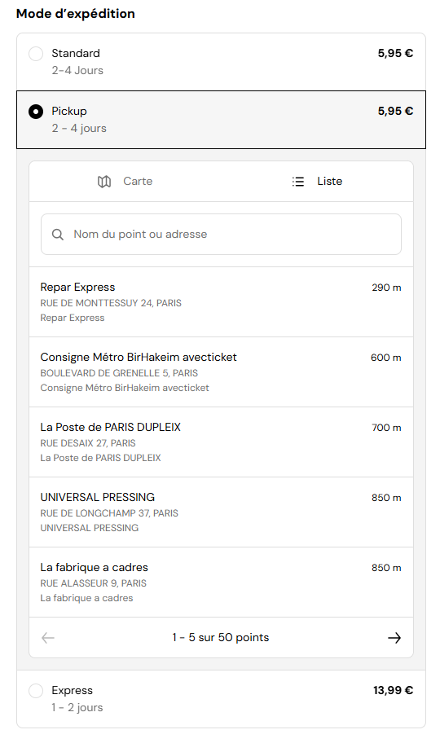Select La Poste de PARIS DUPLEIX
This screenshot has height=743, width=440.
[221, 442]
